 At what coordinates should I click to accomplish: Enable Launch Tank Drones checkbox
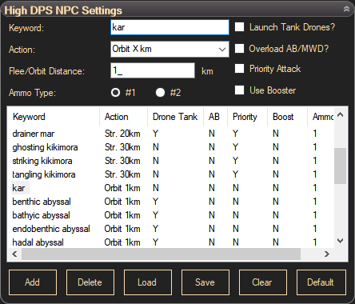pyautogui.click(x=239, y=27)
